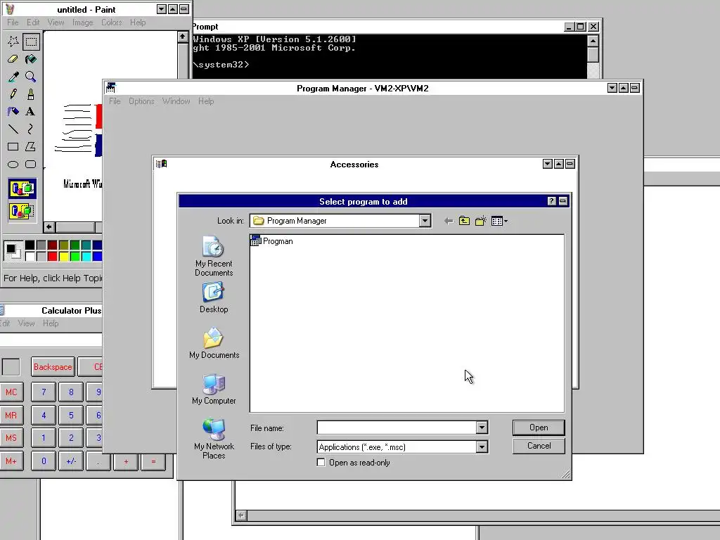This screenshot has height=540, width=720.
Task: Open the Help menu in Program Manager
Action: coord(206,101)
